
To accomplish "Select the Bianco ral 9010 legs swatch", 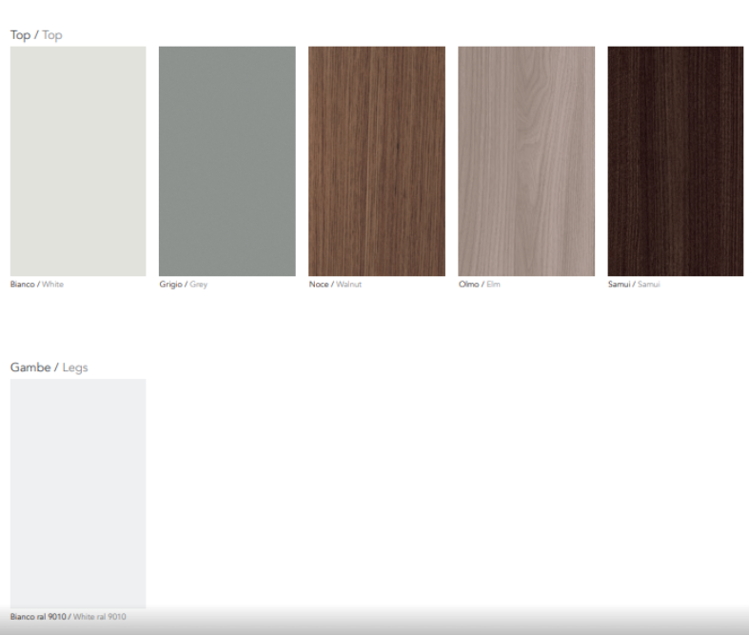I will [78, 492].
